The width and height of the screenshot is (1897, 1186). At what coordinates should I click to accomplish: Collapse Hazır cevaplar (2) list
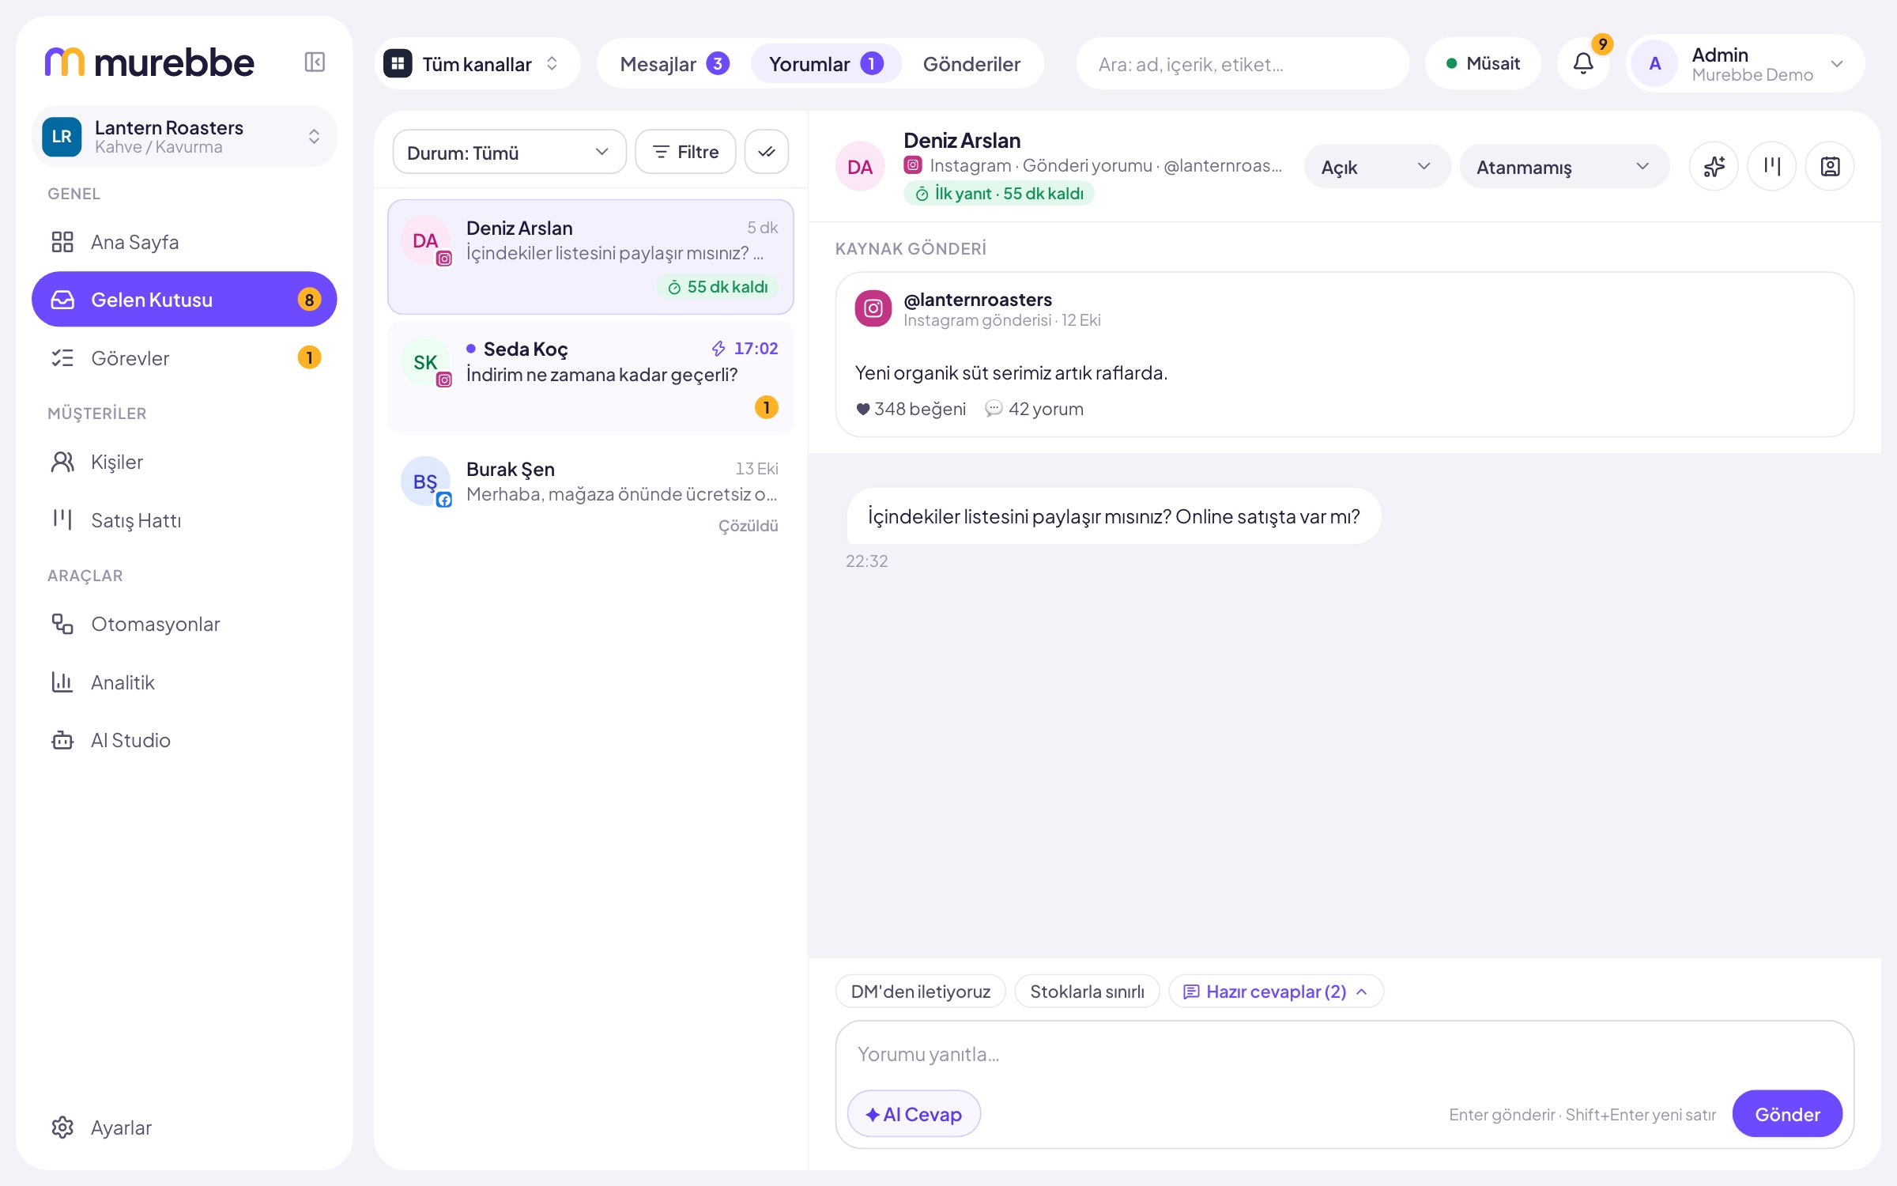click(x=1276, y=991)
